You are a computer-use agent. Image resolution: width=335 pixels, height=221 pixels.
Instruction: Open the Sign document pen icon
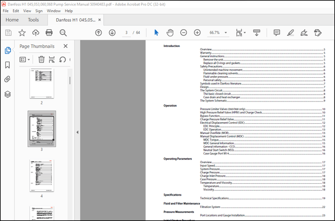pyautogui.click(x=304, y=33)
